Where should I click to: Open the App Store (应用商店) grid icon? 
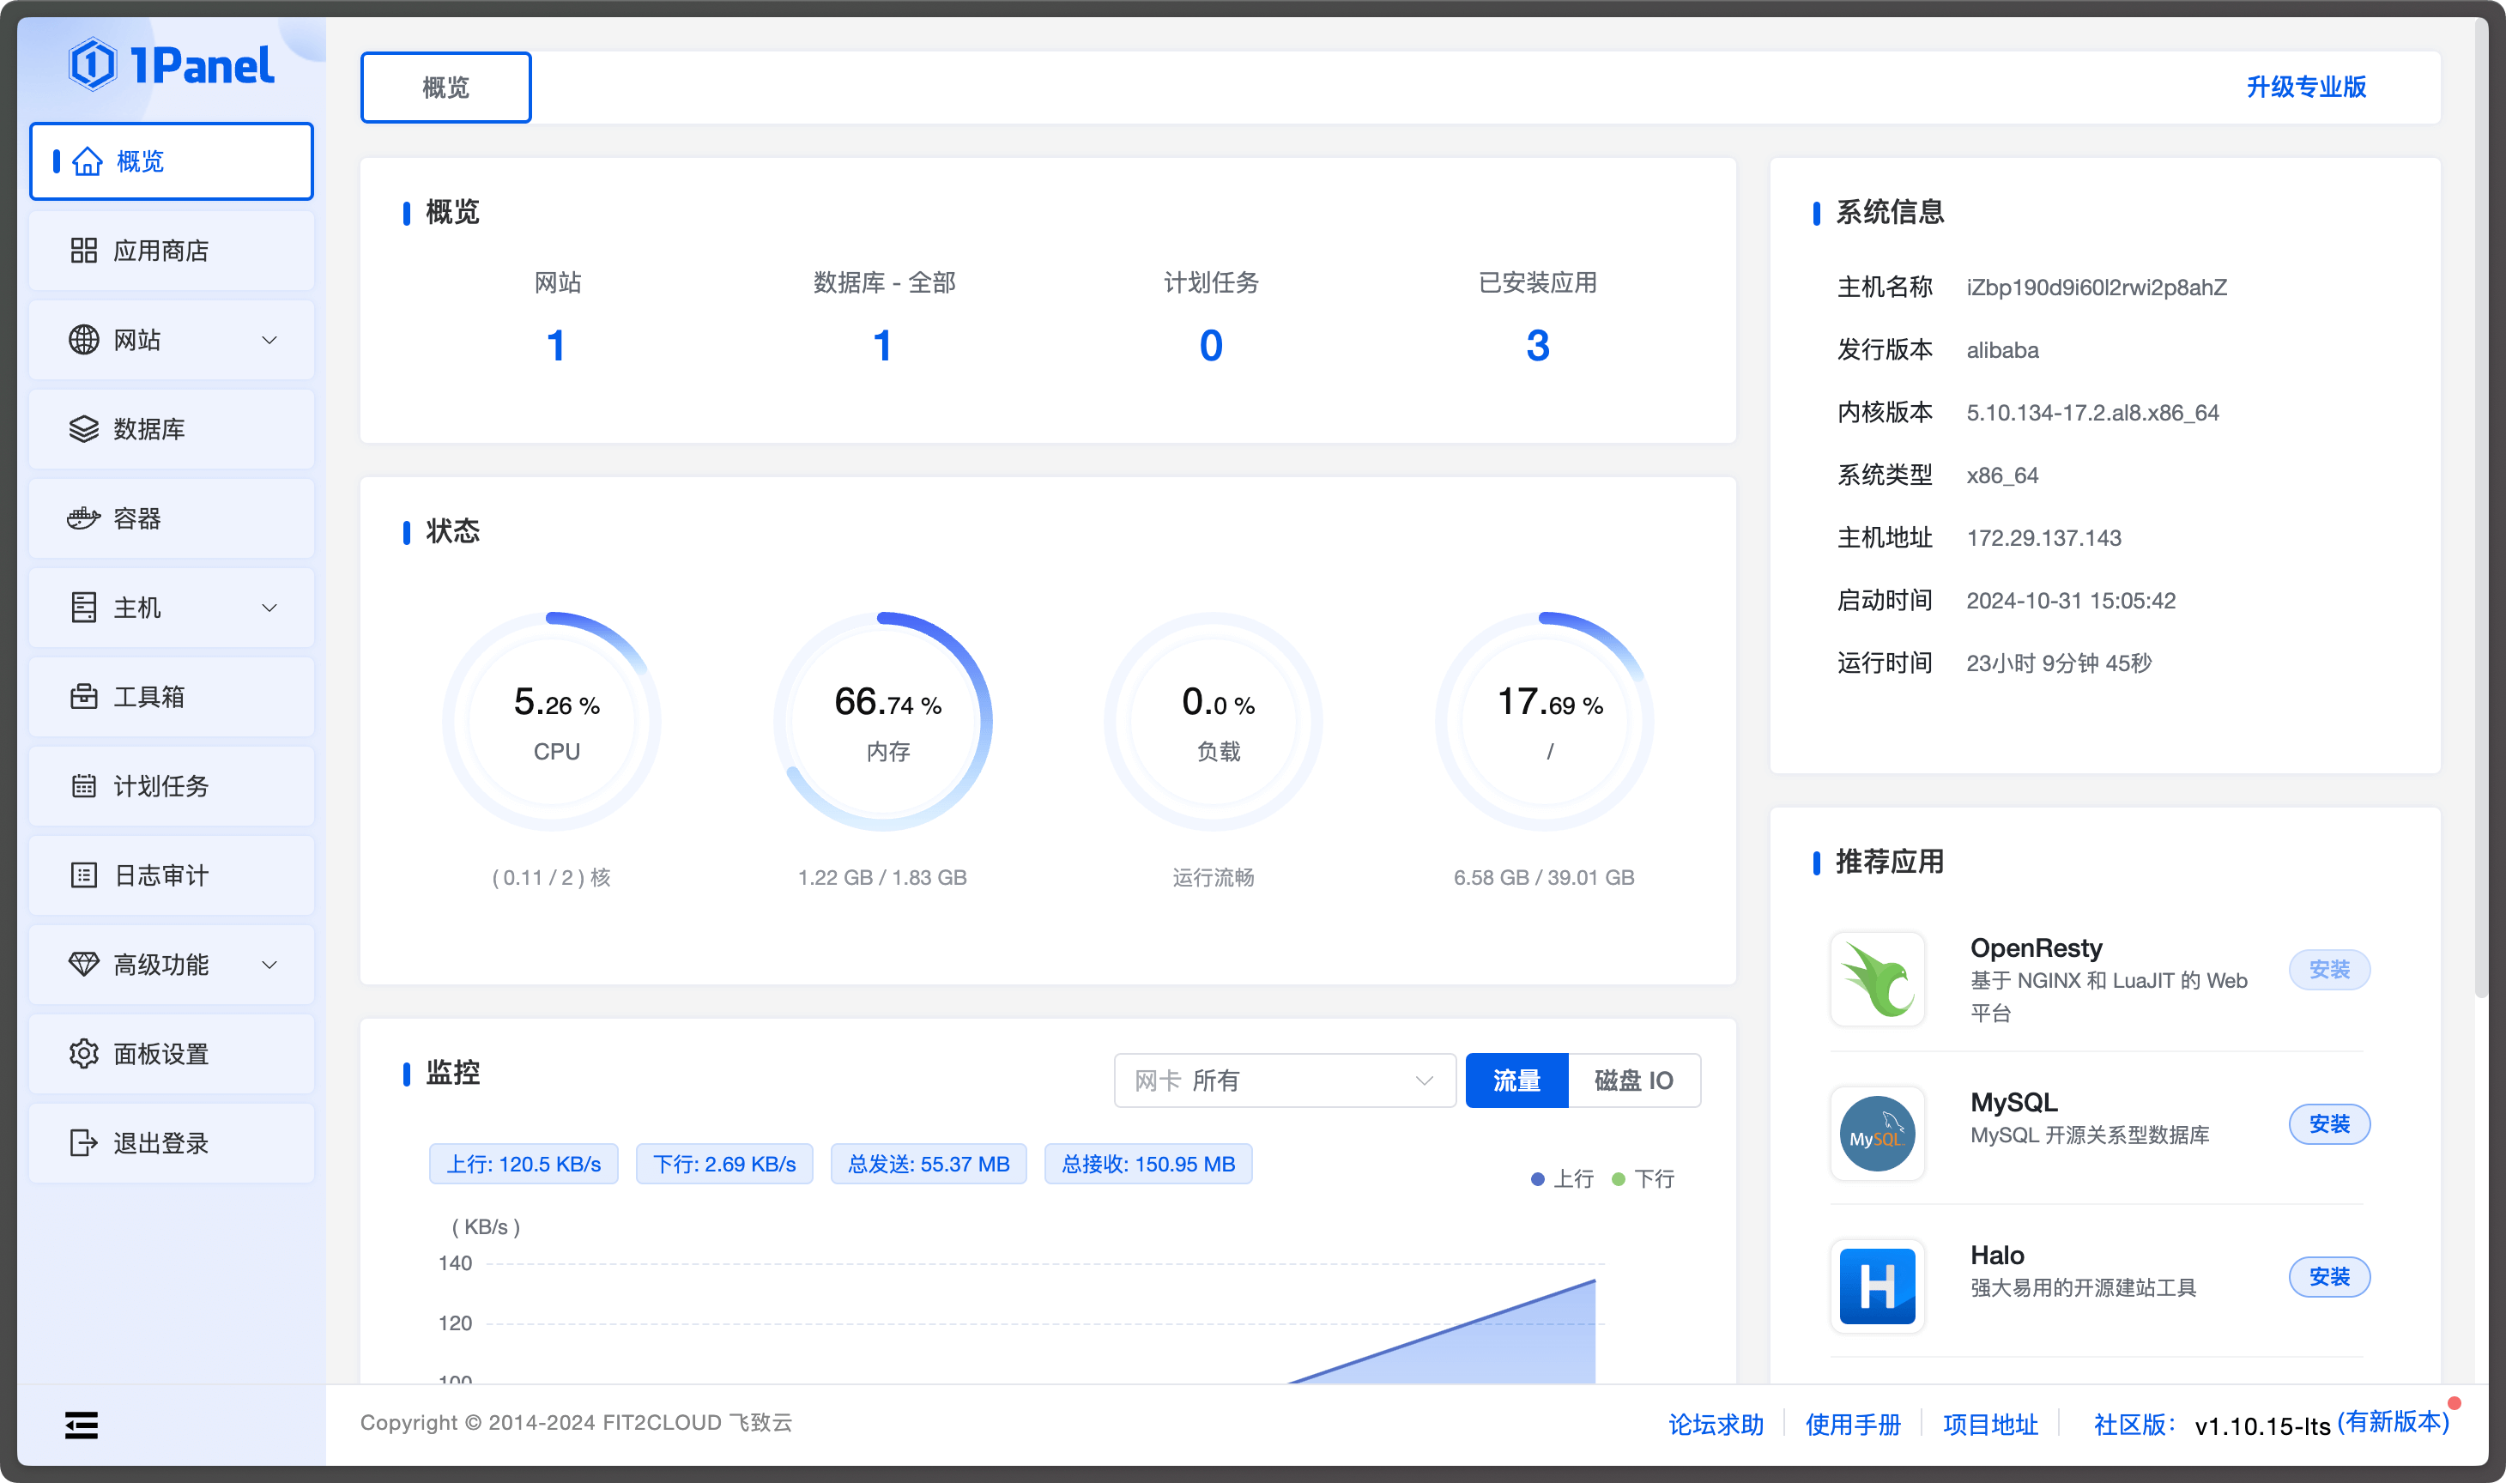coord(84,250)
